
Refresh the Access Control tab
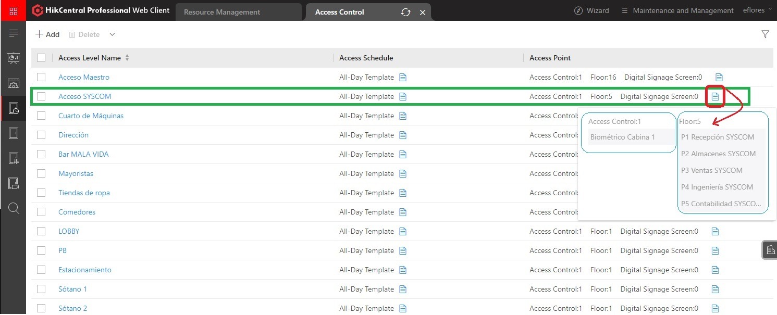405,12
